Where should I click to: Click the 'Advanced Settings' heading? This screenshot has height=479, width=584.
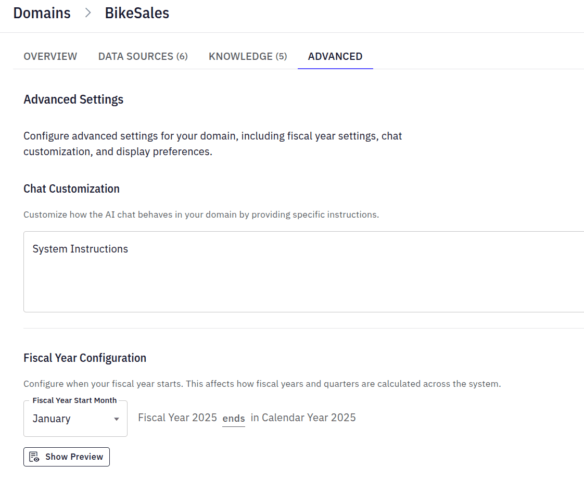point(73,99)
